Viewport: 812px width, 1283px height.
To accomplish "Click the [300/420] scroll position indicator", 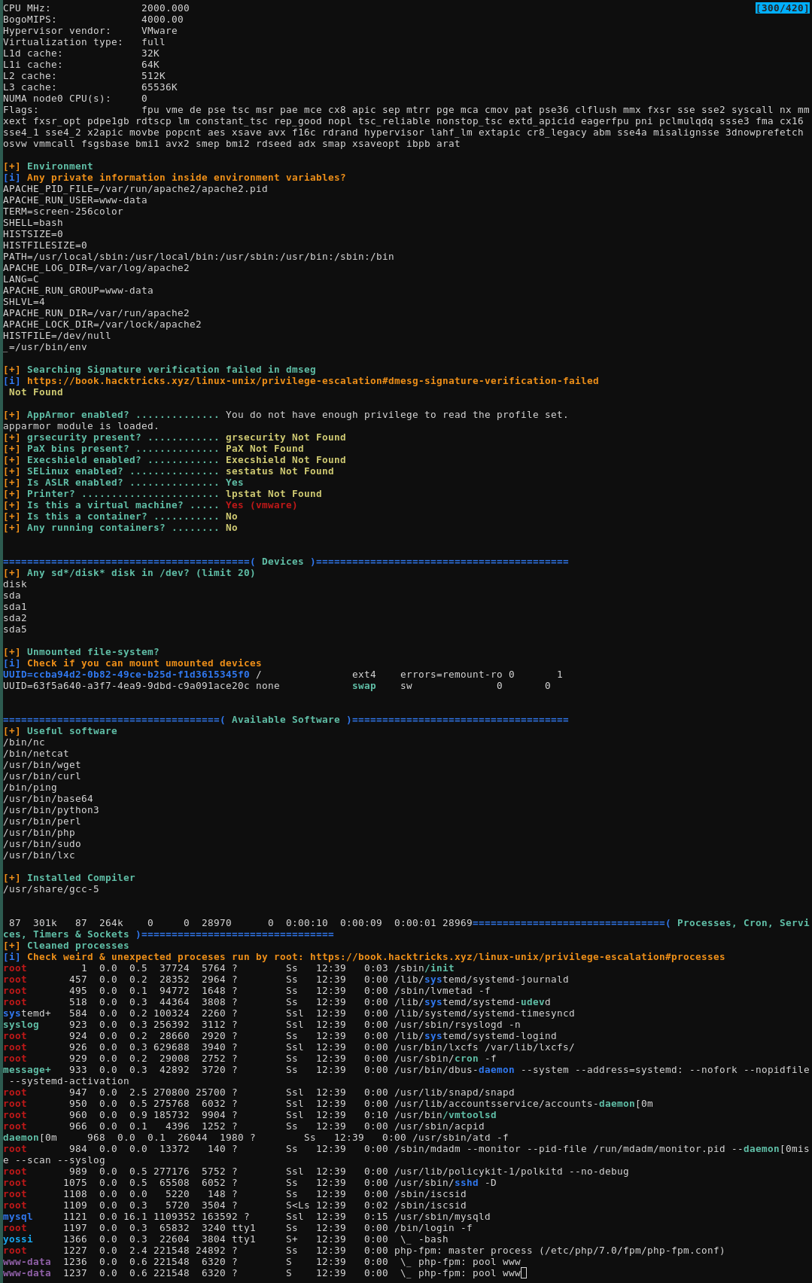I will pos(782,8).
